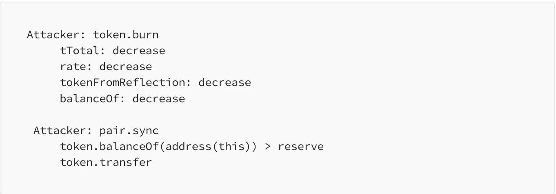Click the "token.transfer" line
556x194 pixels.
click(x=106, y=163)
